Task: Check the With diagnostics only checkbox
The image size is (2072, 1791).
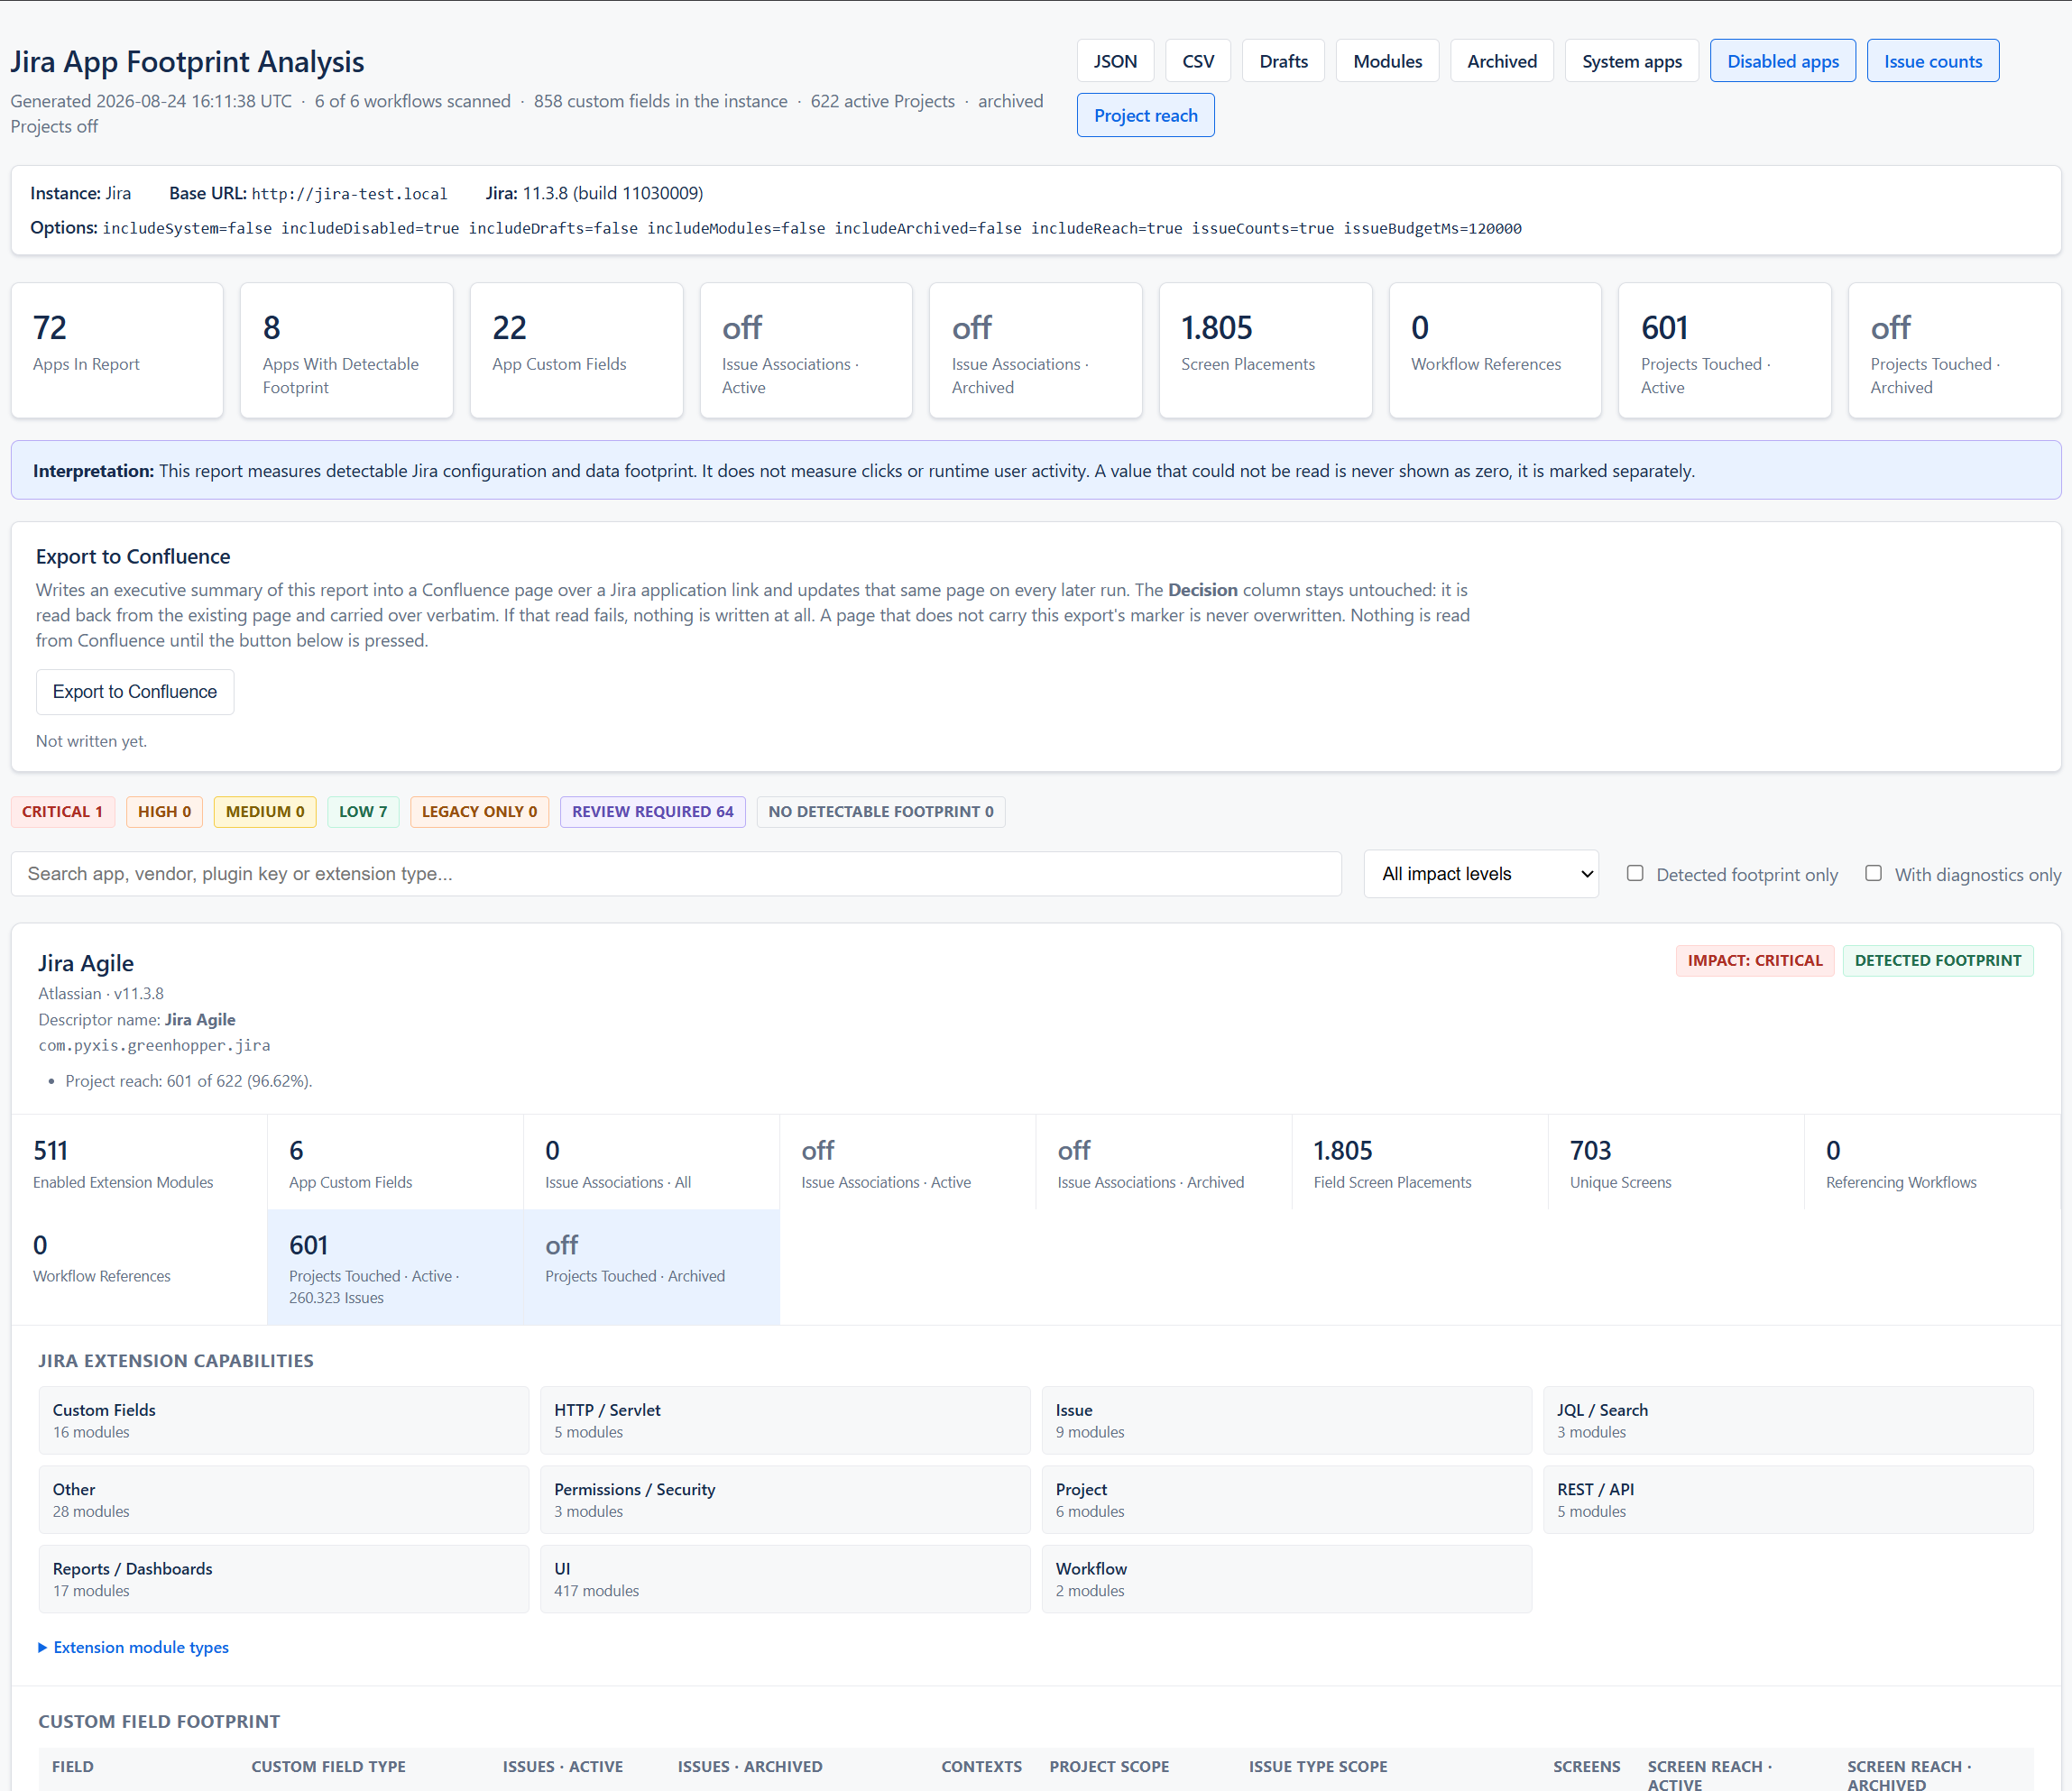Action: point(1873,873)
